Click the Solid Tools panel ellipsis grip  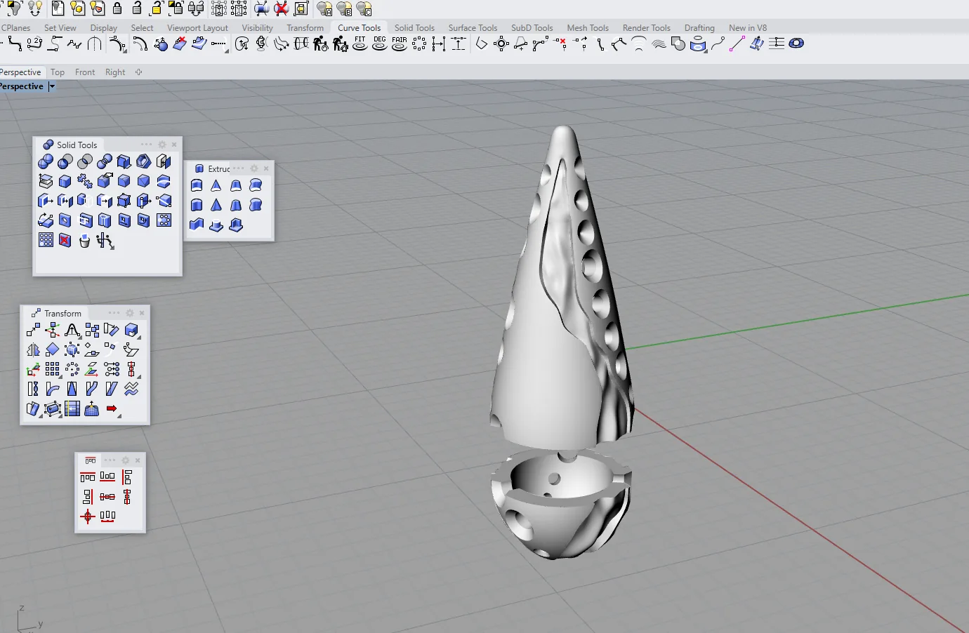pyautogui.click(x=146, y=145)
